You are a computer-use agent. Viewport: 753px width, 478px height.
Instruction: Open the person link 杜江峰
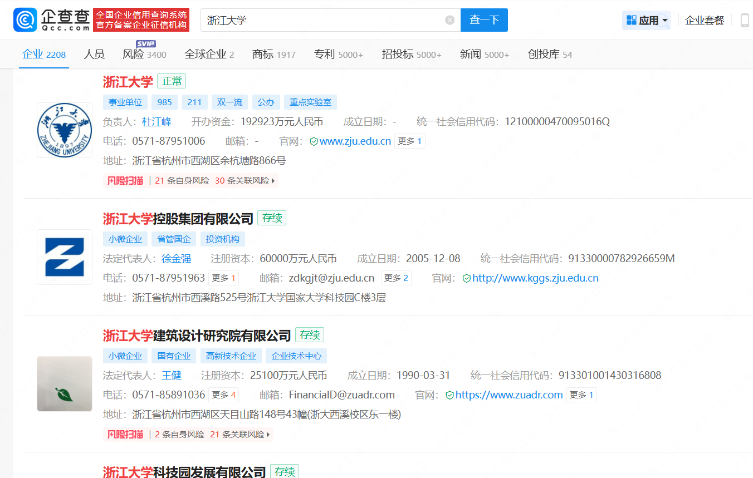click(157, 122)
